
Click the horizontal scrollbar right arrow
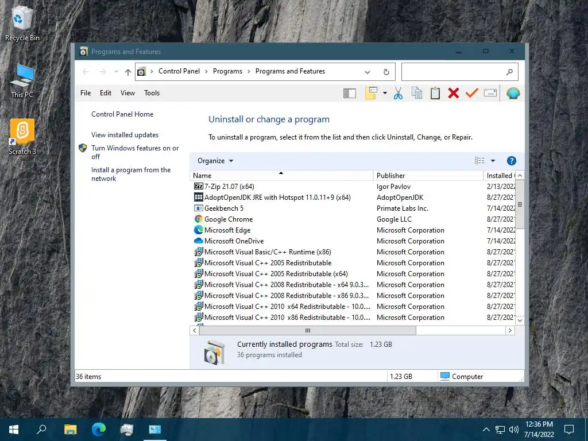tap(510, 330)
